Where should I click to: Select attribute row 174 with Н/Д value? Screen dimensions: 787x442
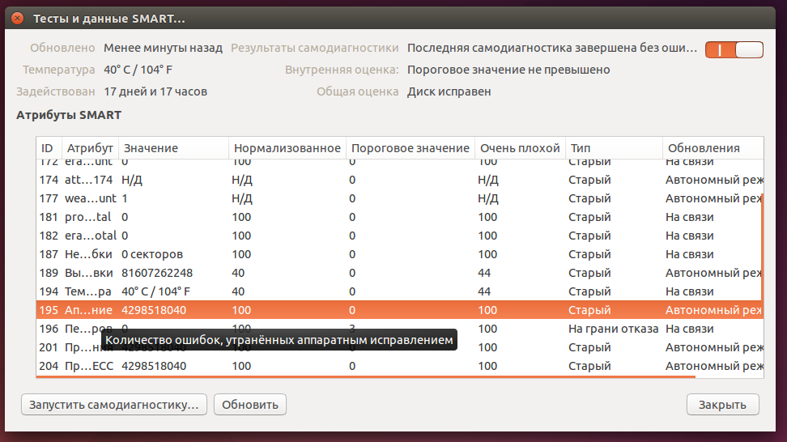pos(324,180)
